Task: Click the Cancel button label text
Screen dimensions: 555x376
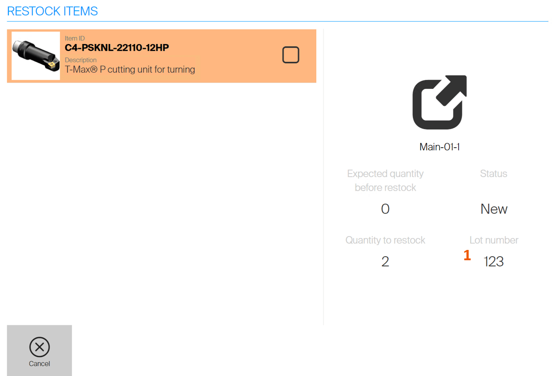Action: click(39, 364)
